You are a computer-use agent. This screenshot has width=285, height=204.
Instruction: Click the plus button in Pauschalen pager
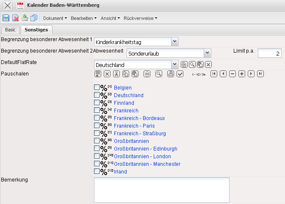(x=242, y=74)
